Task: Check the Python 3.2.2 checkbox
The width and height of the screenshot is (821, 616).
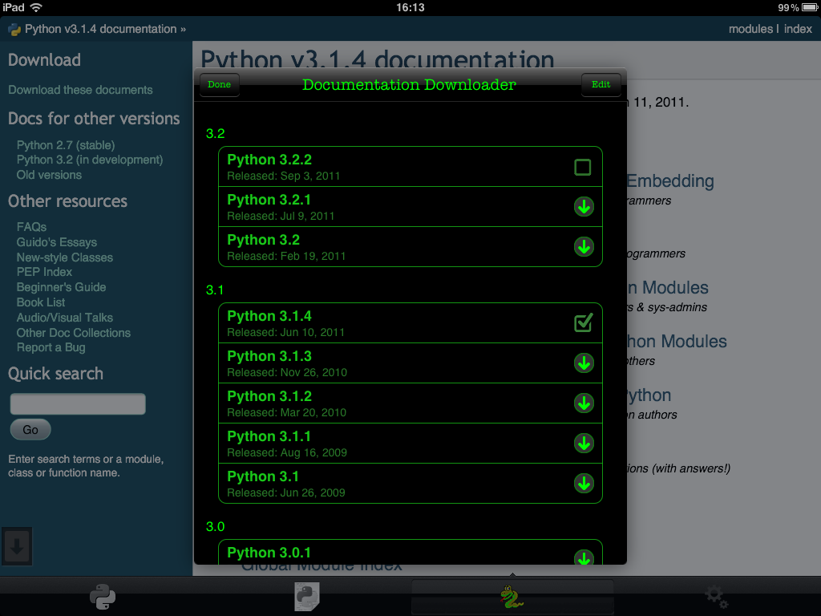Action: point(583,167)
